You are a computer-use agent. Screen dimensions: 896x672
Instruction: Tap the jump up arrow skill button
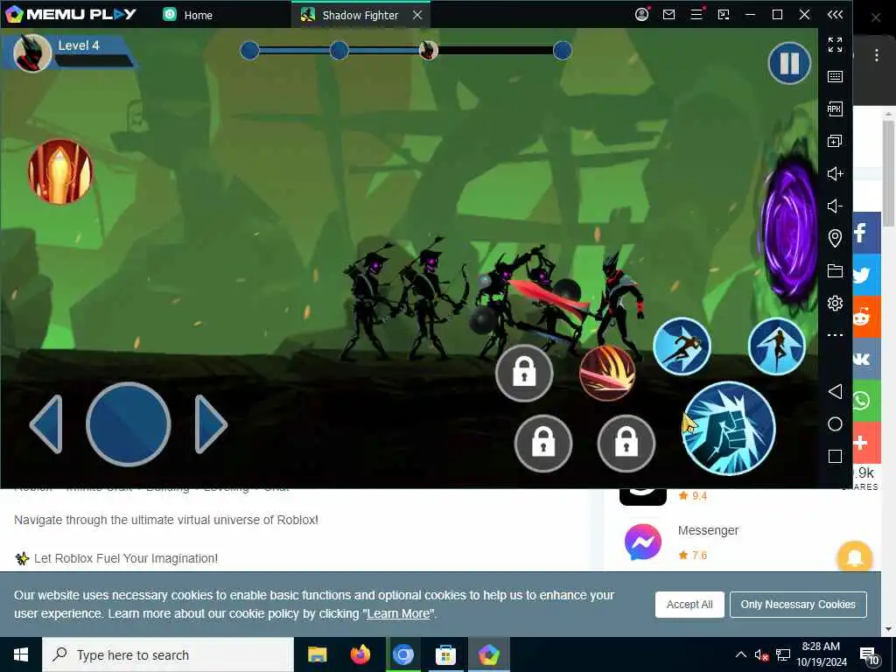click(777, 346)
